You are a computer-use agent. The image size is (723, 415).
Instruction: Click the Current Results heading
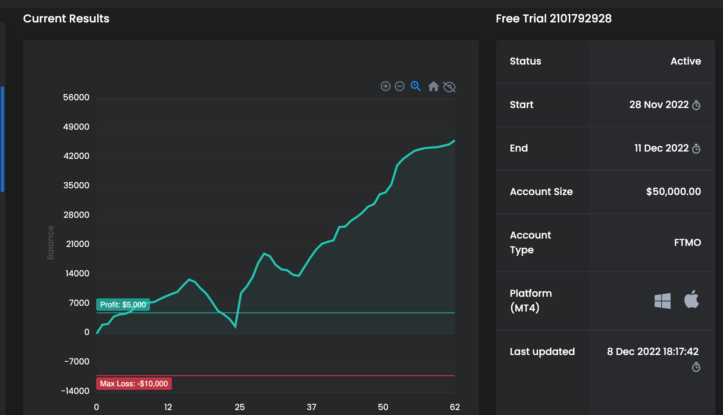[x=66, y=19]
